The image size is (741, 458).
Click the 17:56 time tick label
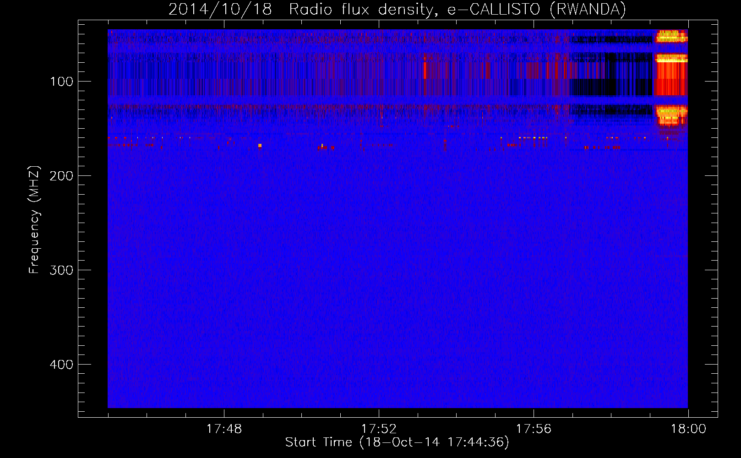pos(534,429)
